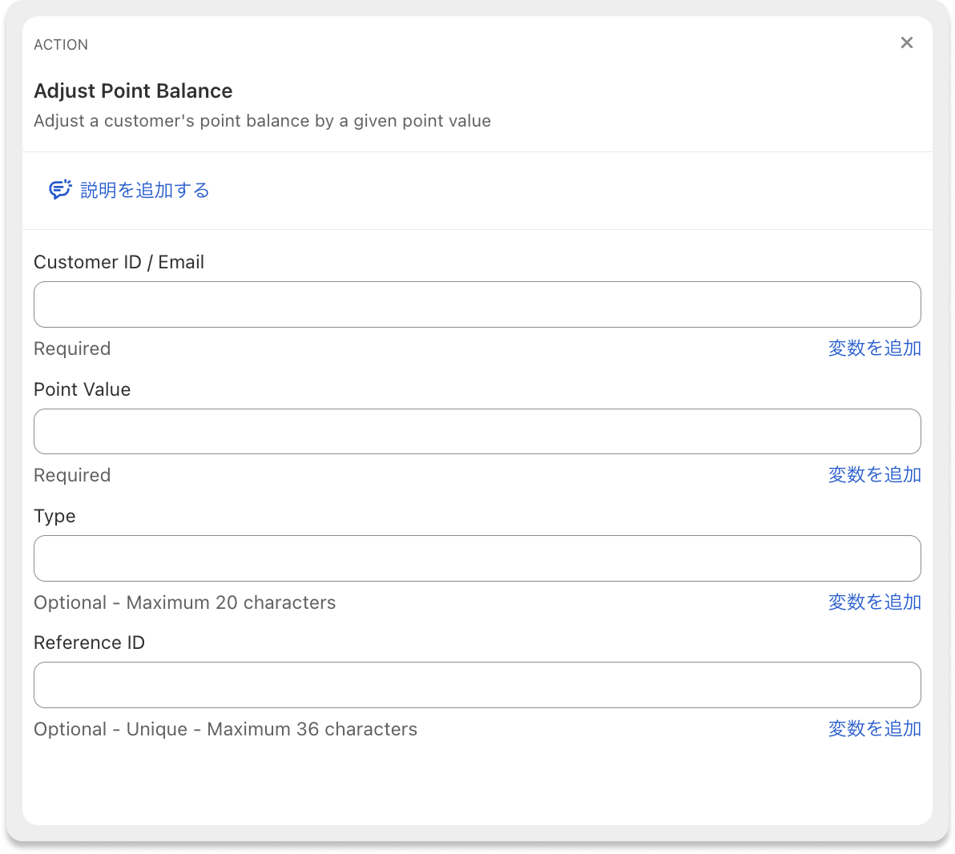The image size is (955, 854).
Task: Click the speech bubble description icon
Action: pyautogui.click(x=60, y=190)
